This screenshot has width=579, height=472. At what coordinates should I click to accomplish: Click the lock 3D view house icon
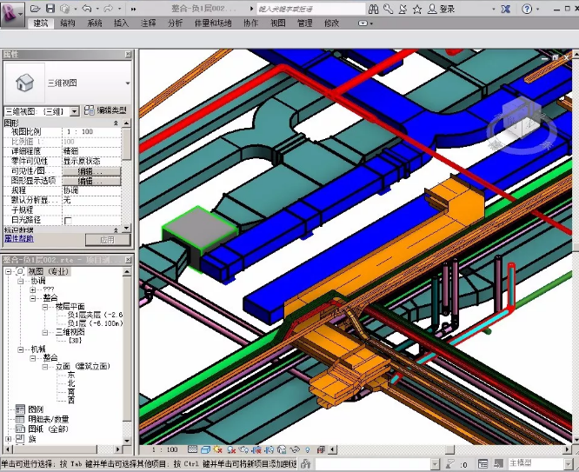(282, 449)
